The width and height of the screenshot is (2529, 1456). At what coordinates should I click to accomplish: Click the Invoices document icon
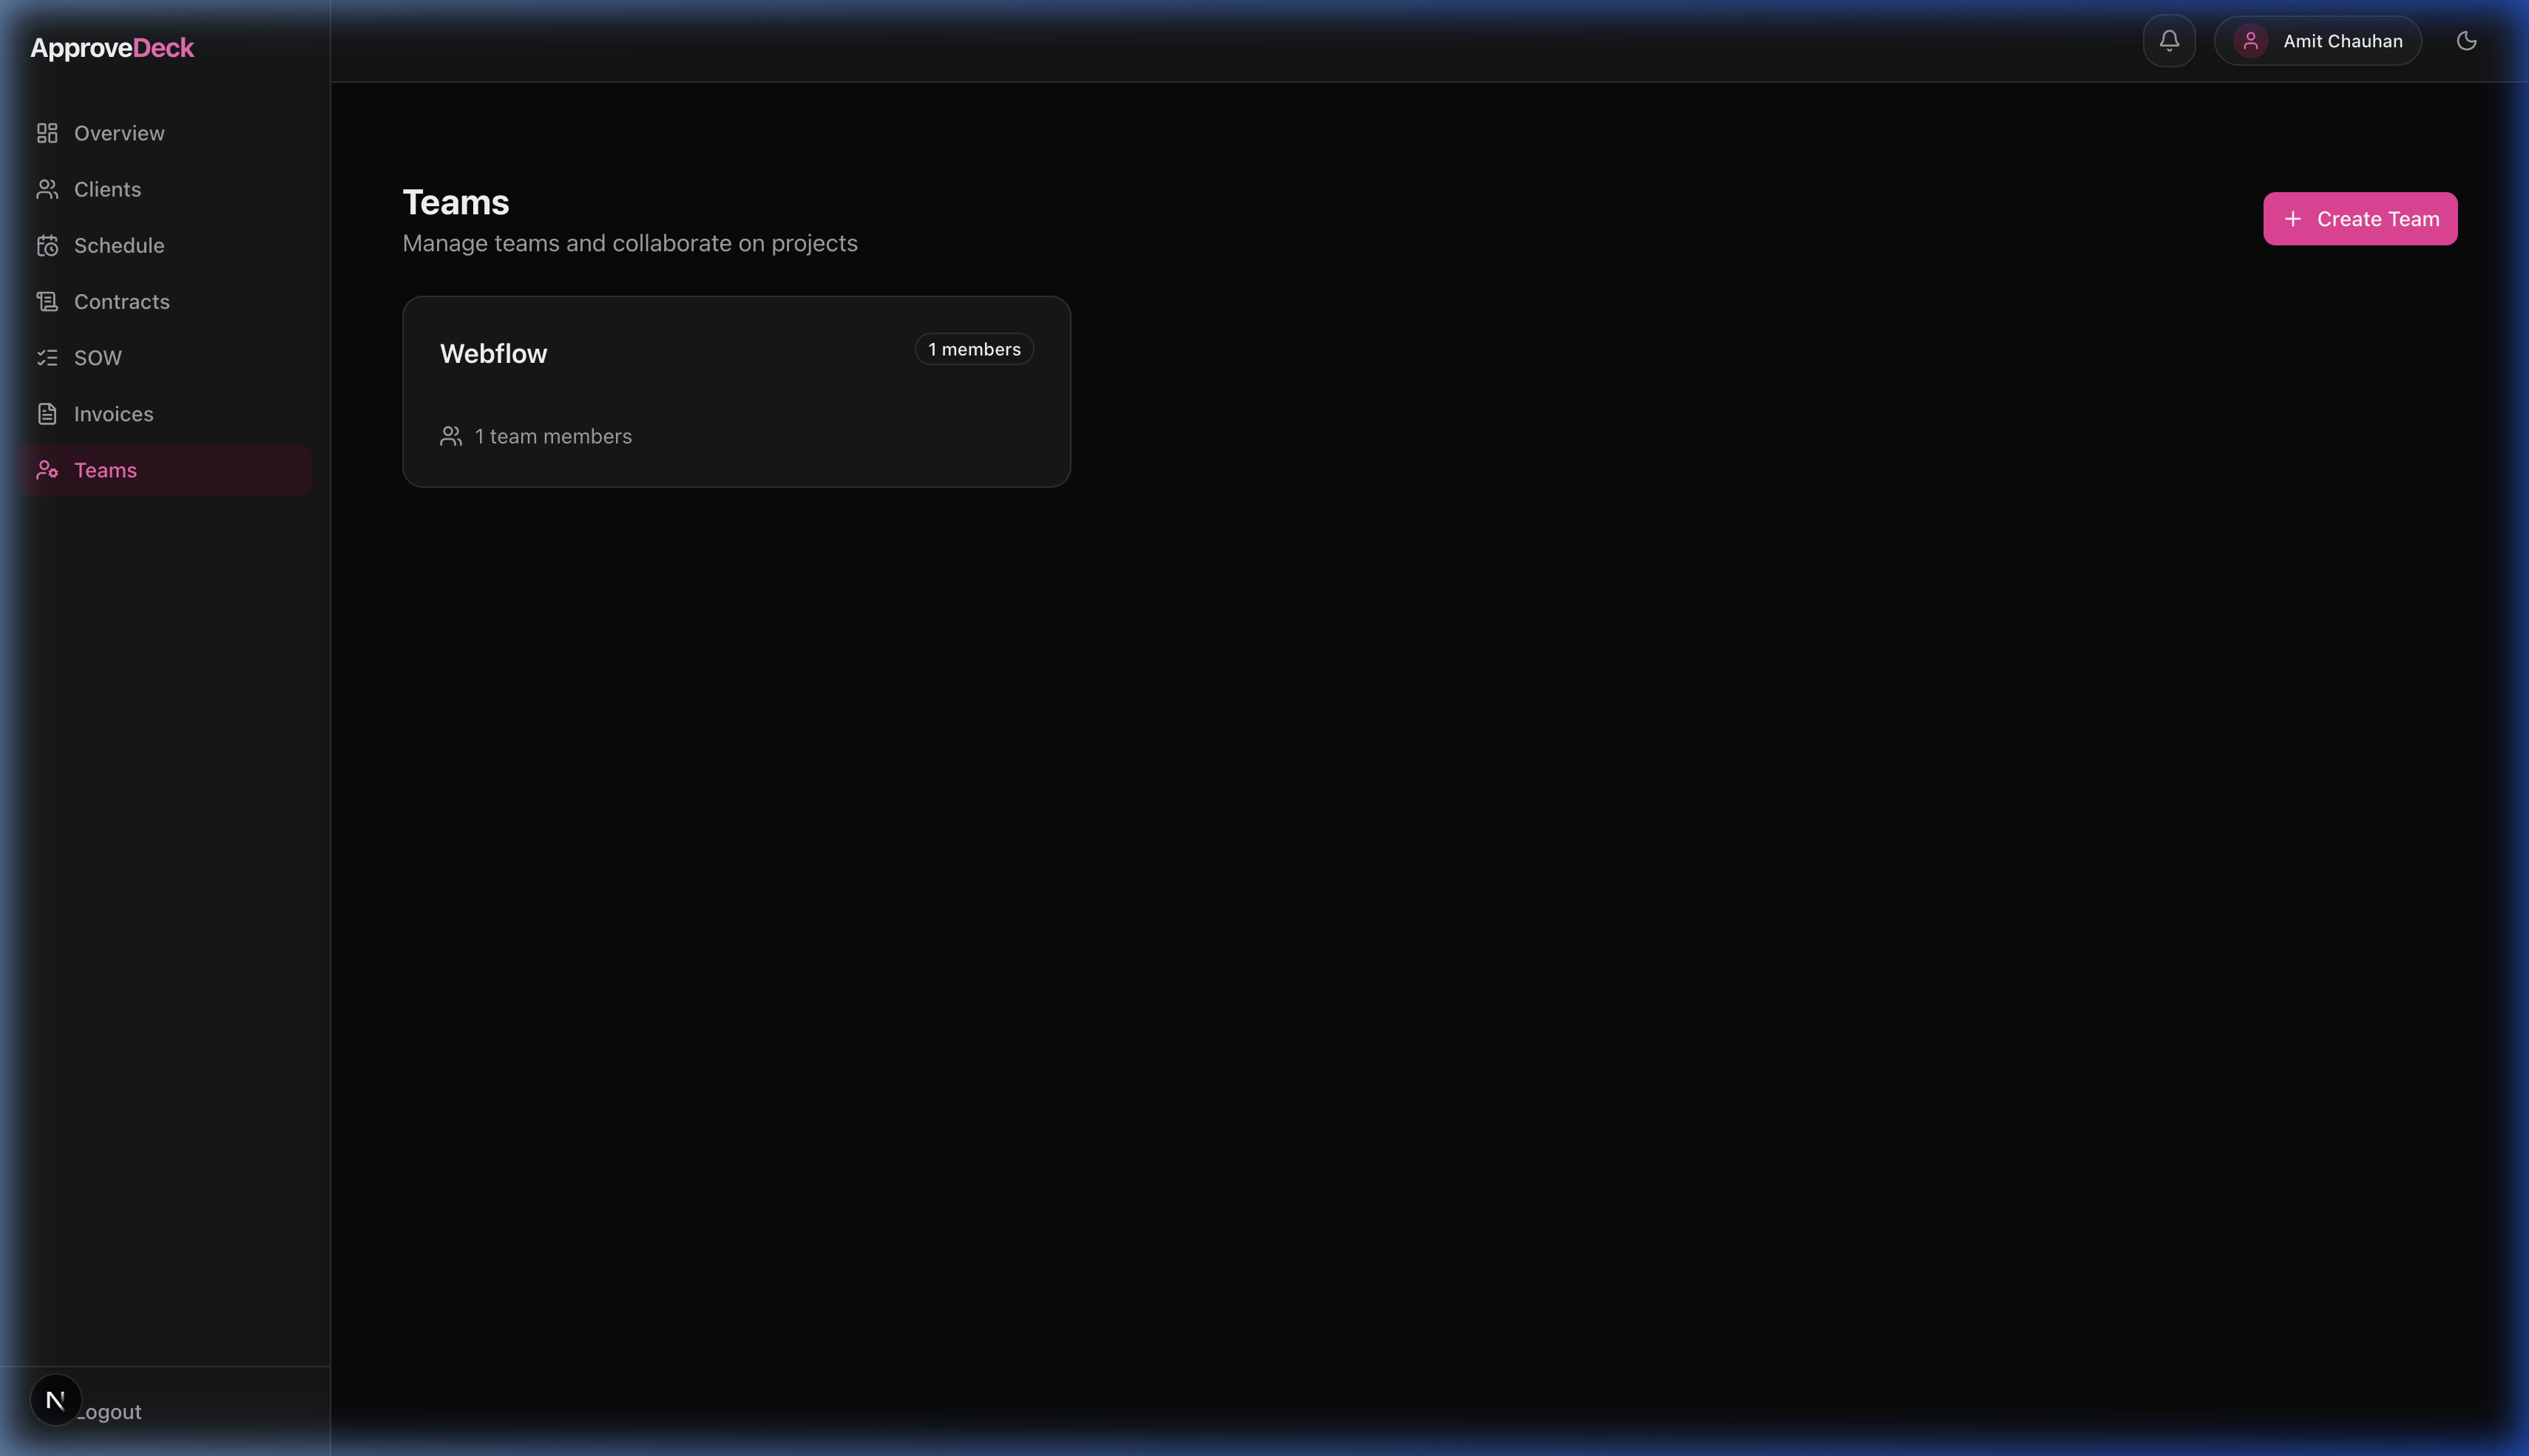(x=47, y=413)
